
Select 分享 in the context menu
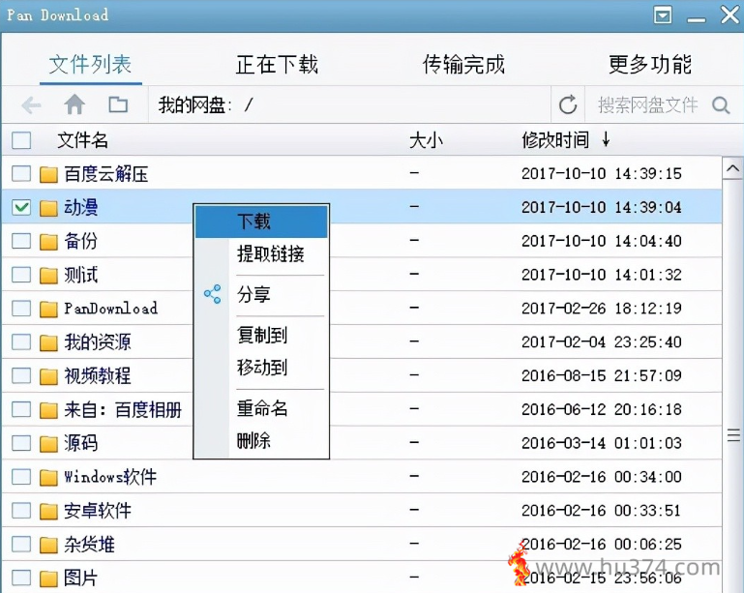[x=253, y=295]
